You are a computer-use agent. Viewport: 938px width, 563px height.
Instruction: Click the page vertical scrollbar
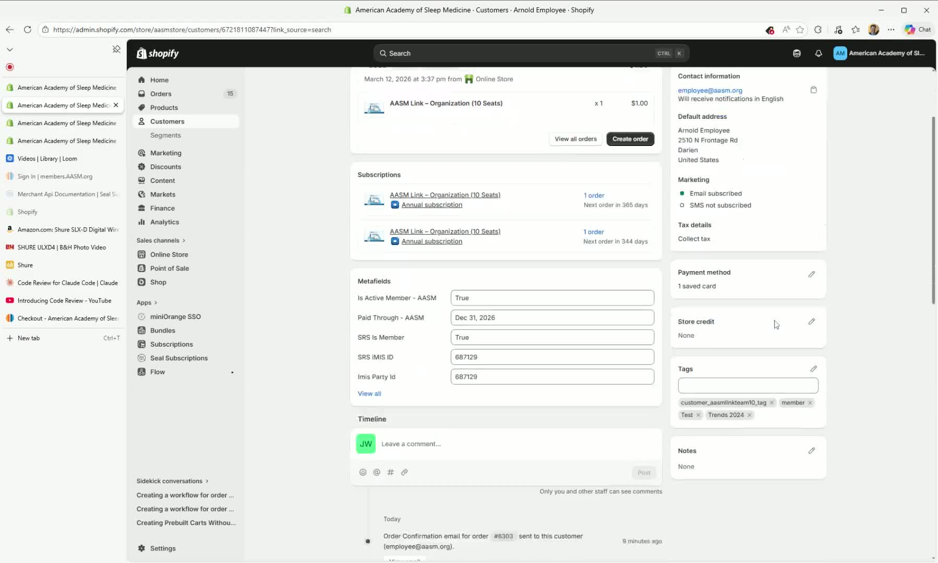click(934, 210)
